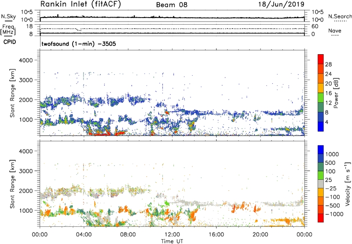Click time axis tick '20:00'
352x244 pixels.
pos(260,235)
